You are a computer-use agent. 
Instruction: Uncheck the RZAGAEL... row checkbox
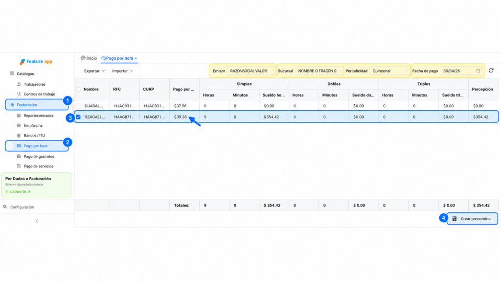point(78,117)
